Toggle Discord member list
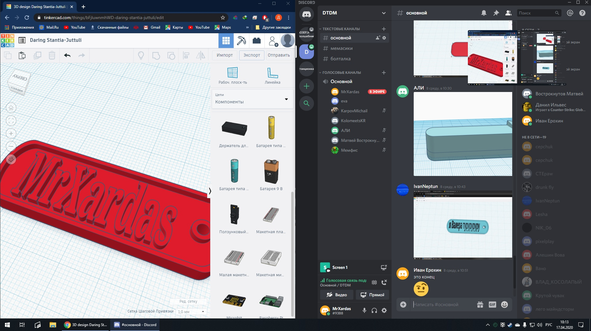 pyautogui.click(x=508, y=13)
